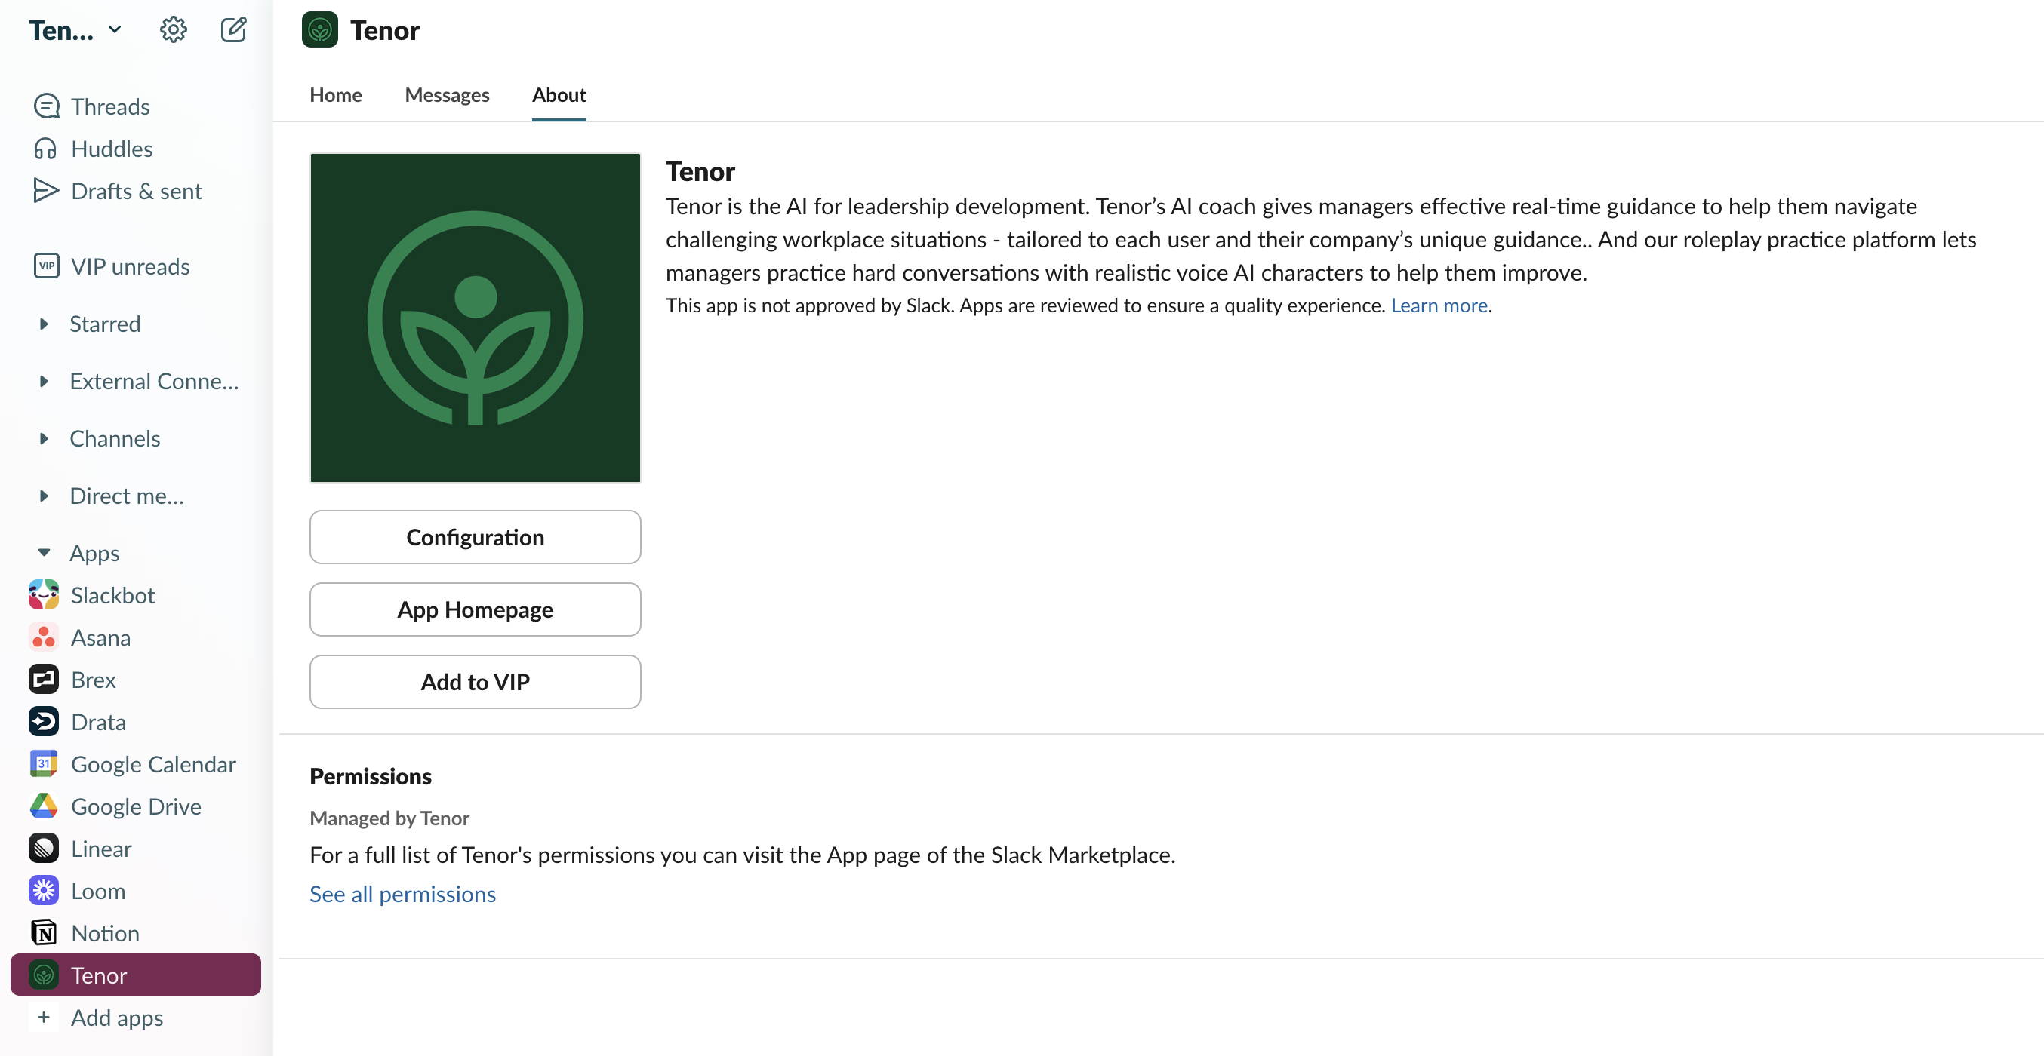Click the Brex label
Viewport: 2044px width, 1056px height.
(x=94, y=680)
